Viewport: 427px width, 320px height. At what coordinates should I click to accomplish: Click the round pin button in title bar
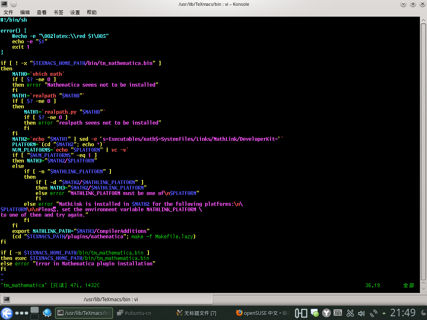click(x=13, y=4)
